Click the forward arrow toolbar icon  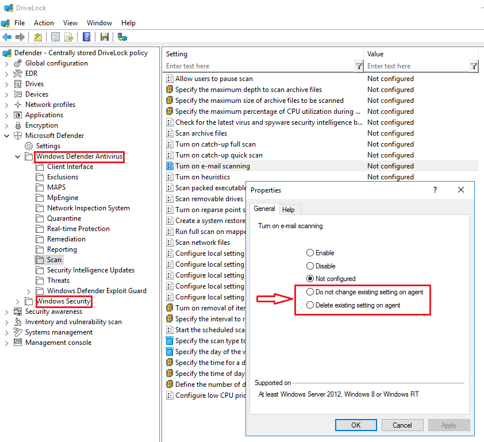pos(20,37)
